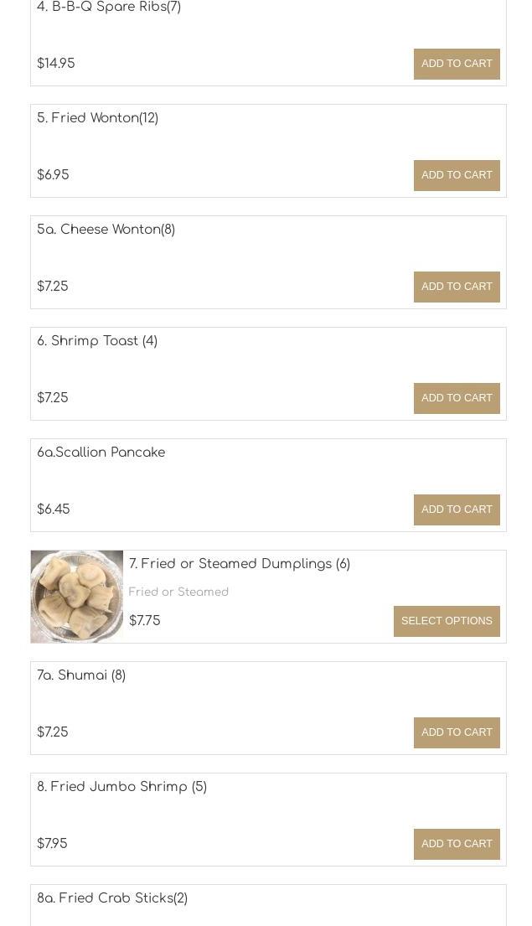
Task: Add Shrimp Toast to cart
Action: pyautogui.click(x=457, y=399)
